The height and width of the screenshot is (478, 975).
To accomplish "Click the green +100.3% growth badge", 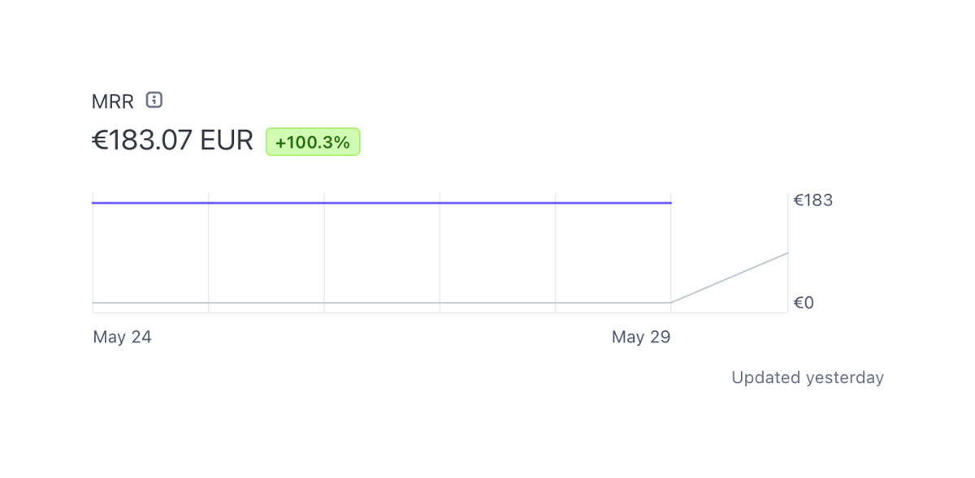I will (313, 141).
